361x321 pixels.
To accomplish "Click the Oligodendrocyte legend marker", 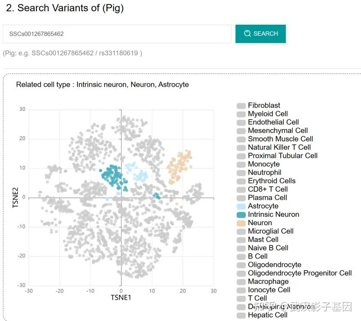I will tap(241, 265).
